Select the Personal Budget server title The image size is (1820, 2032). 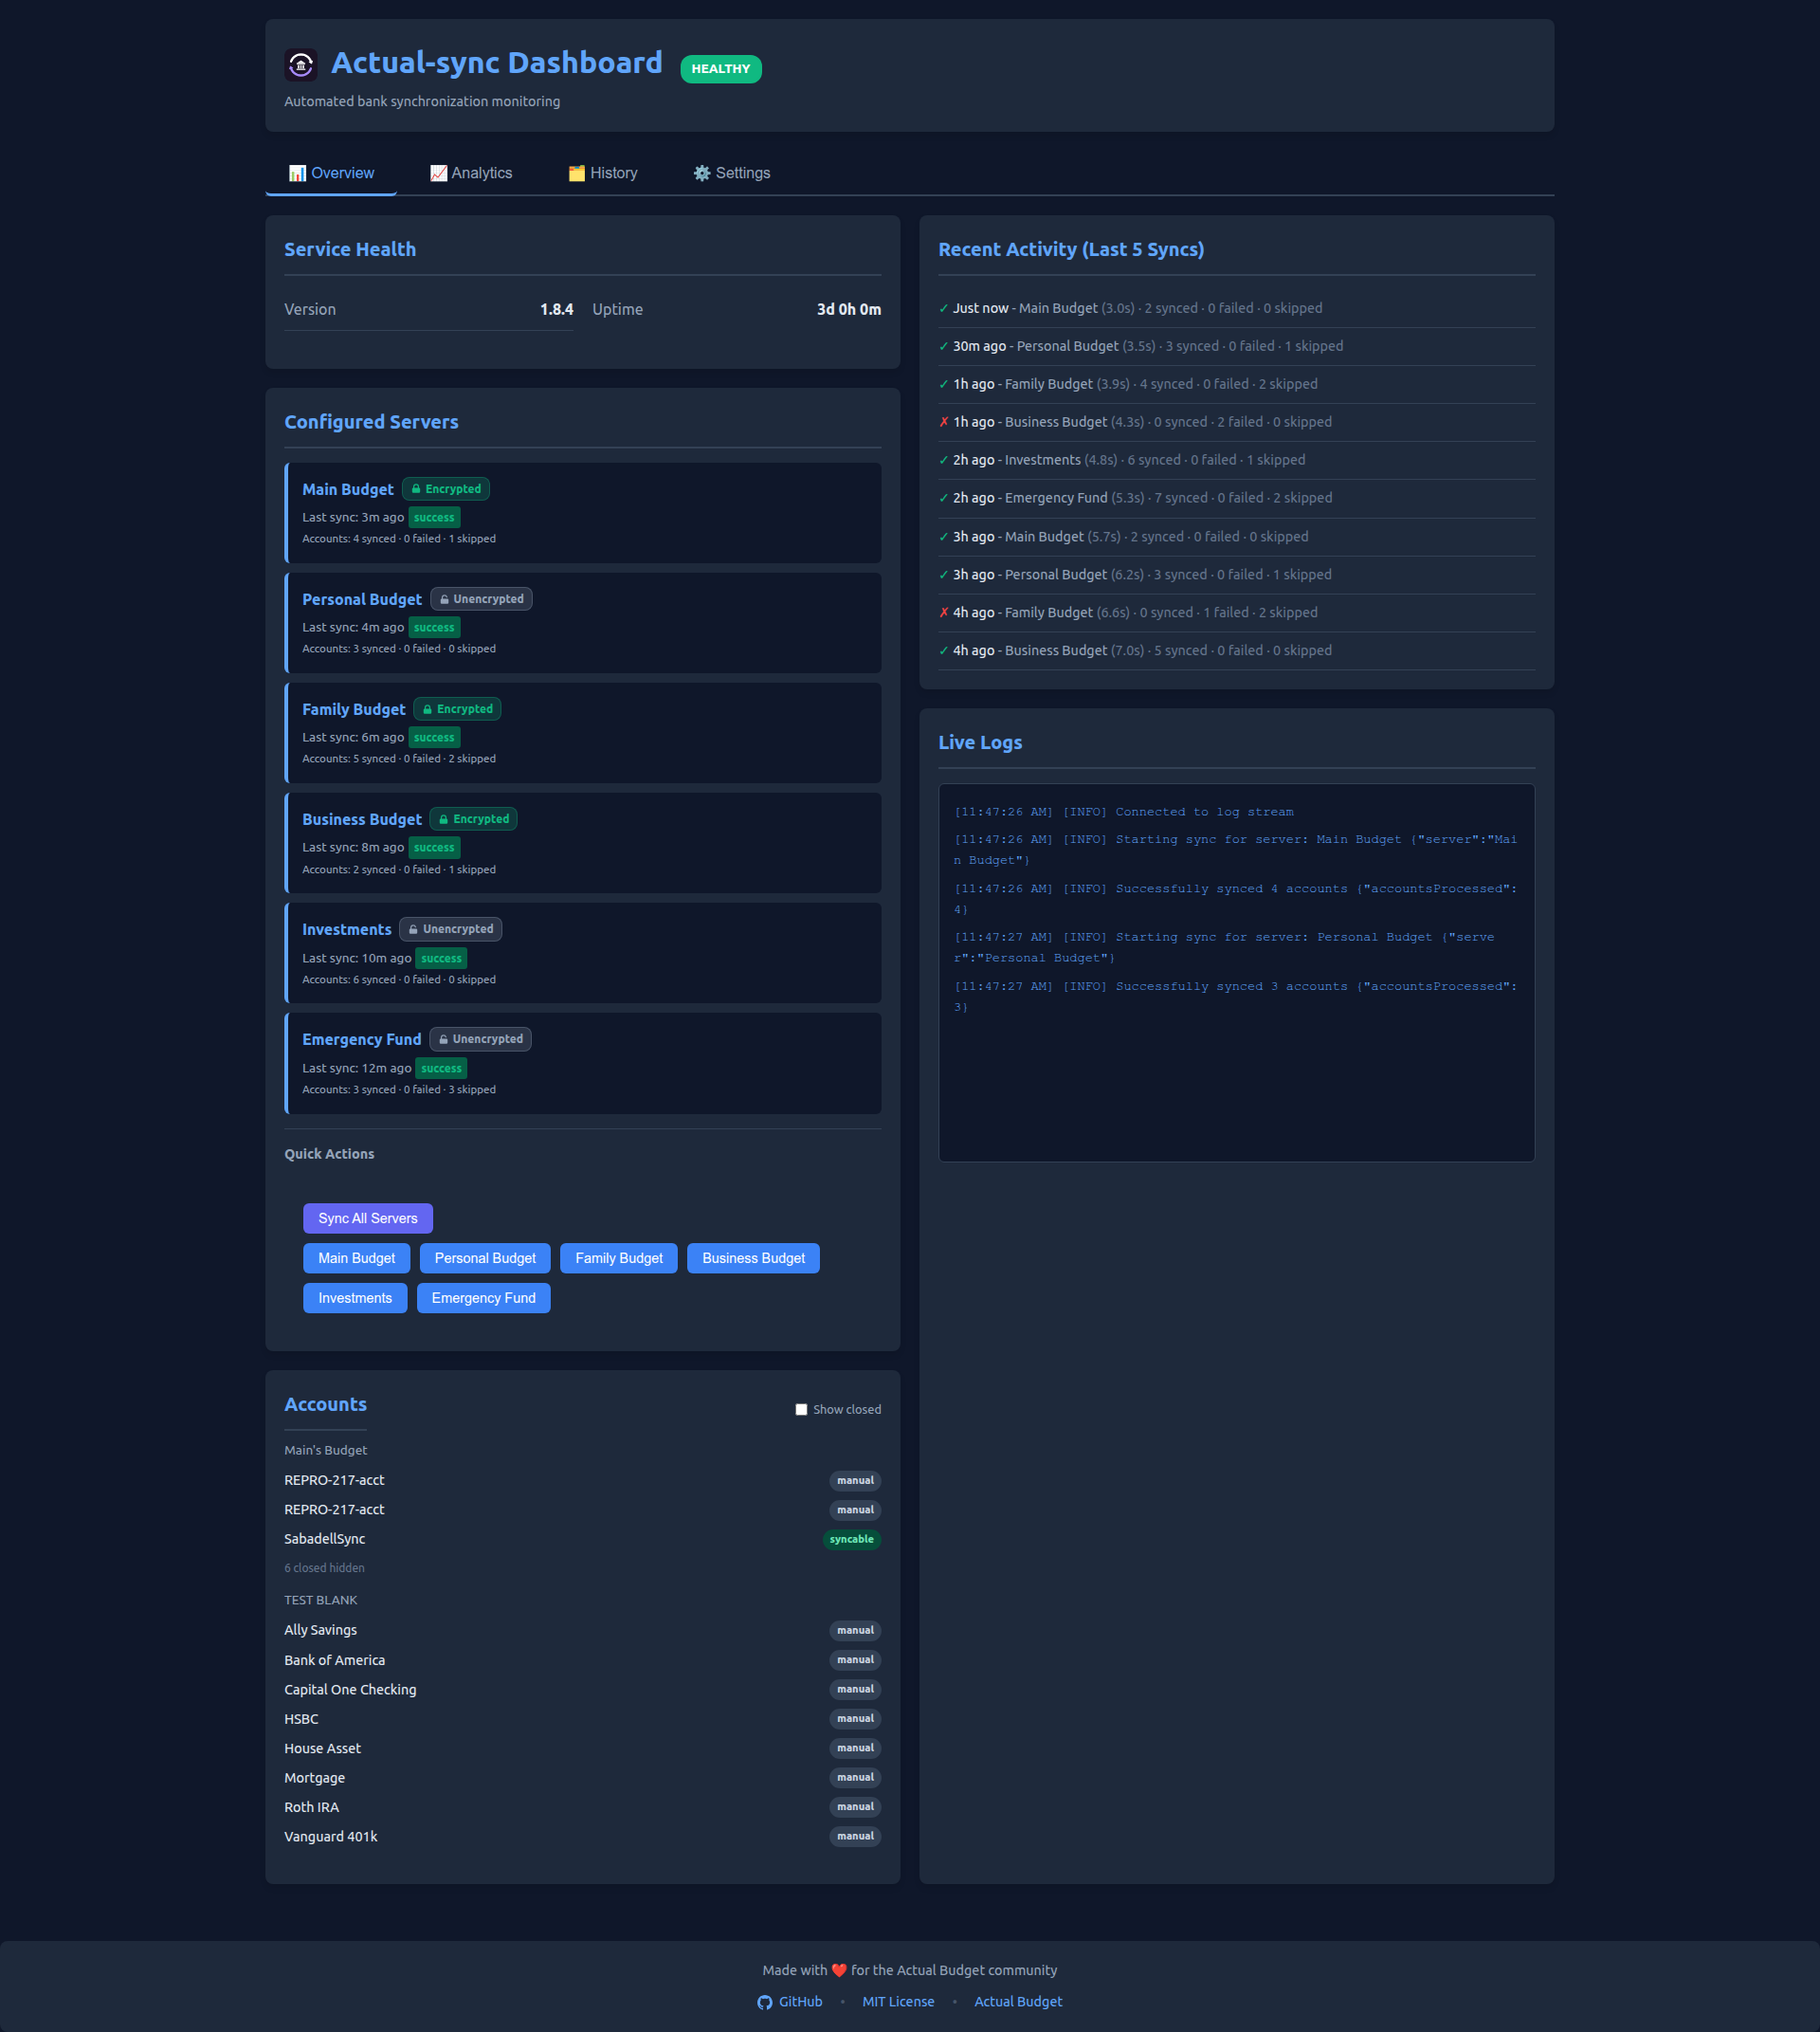(x=362, y=599)
